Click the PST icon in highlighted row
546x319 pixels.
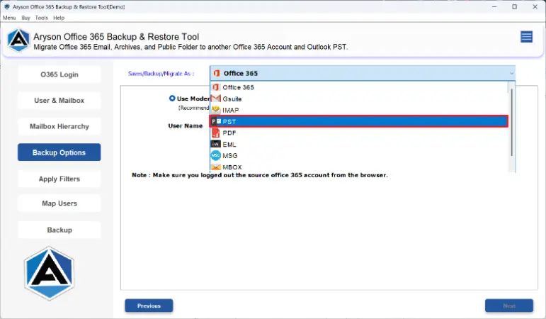tap(216, 121)
